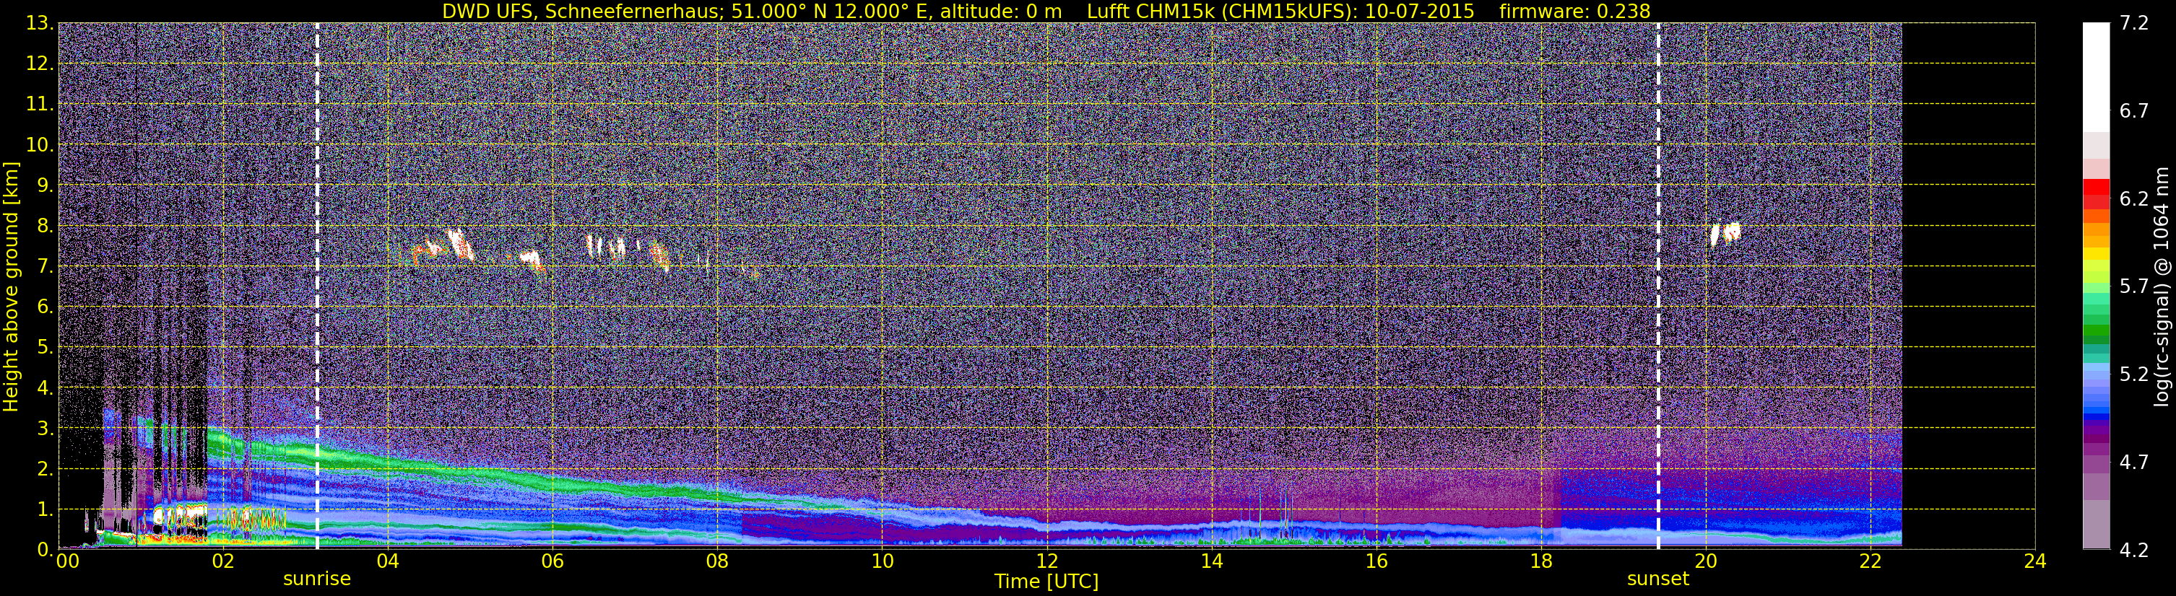Click the '5.2' colorbar value

2134,374
